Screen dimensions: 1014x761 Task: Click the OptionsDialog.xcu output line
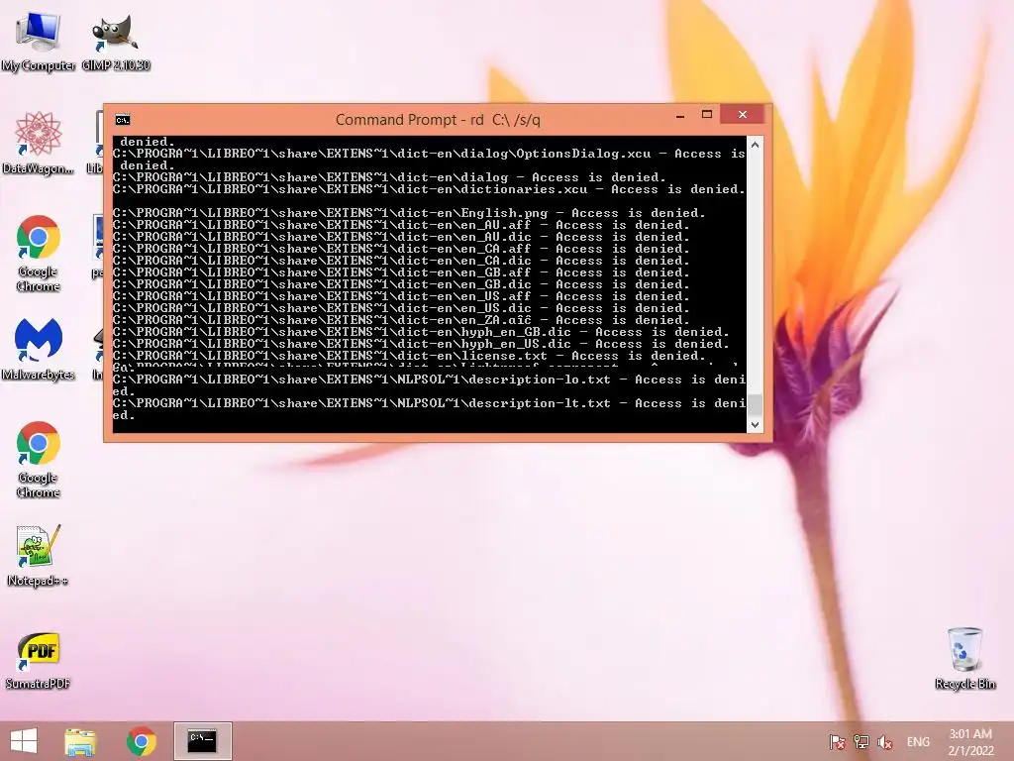(x=429, y=160)
